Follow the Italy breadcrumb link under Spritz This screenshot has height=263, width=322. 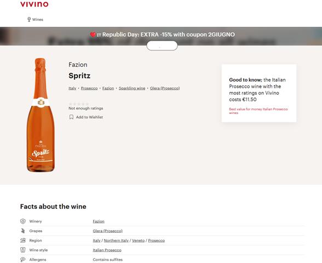click(72, 88)
